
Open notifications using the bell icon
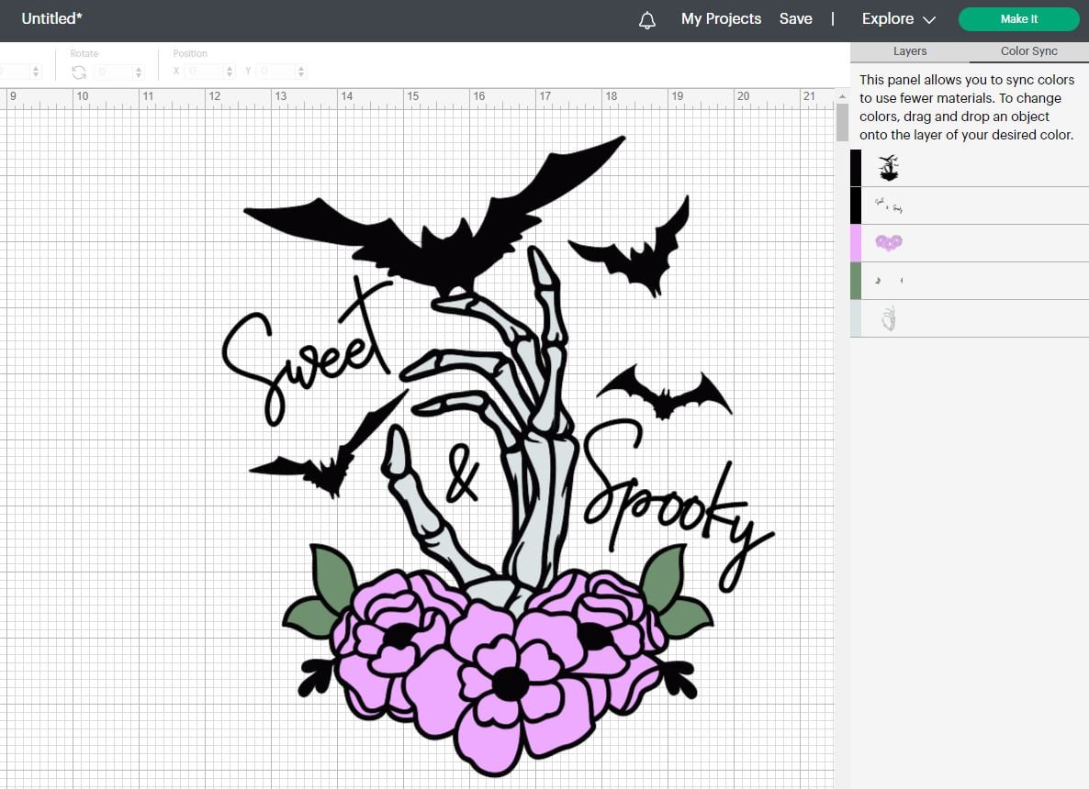click(x=646, y=18)
